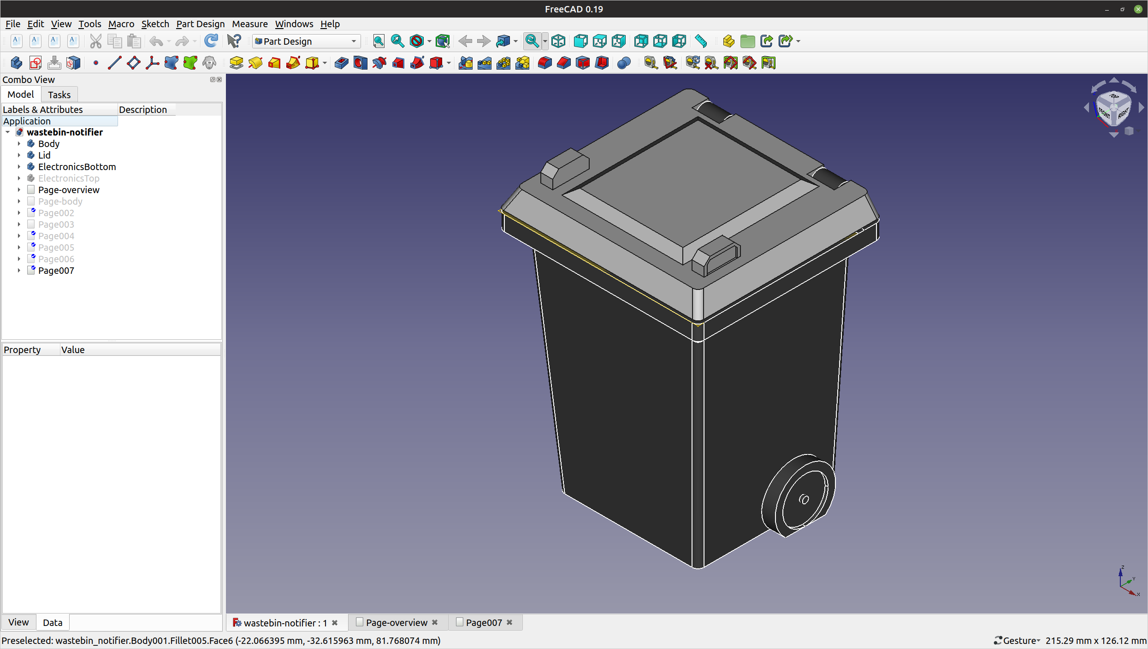Image resolution: width=1148 pixels, height=649 pixels.
Task: Close the Page007 document tab
Action: point(509,622)
